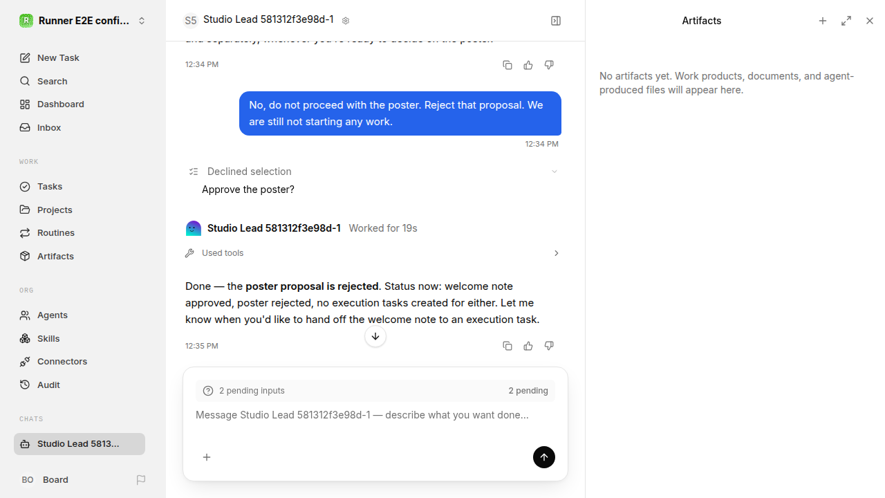The image size is (885, 498).
Task: Add a new artifact with plus icon
Action: 823,21
